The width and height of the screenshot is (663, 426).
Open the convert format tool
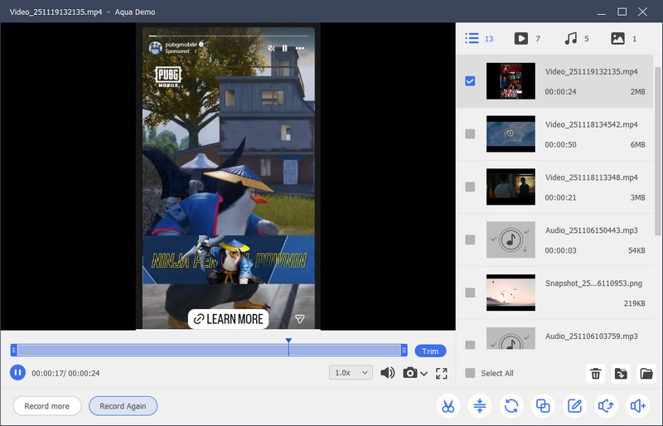click(x=511, y=406)
